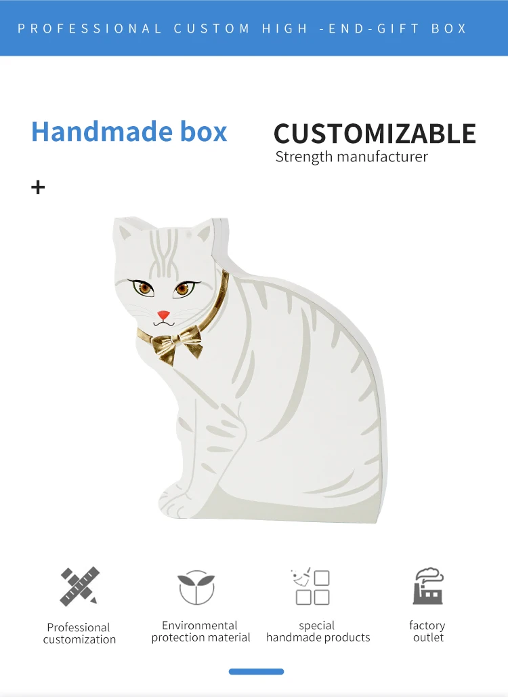The image size is (508, 697).
Task: Click the black plus sign icon
Action: pyautogui.click(x=38, y=187)
